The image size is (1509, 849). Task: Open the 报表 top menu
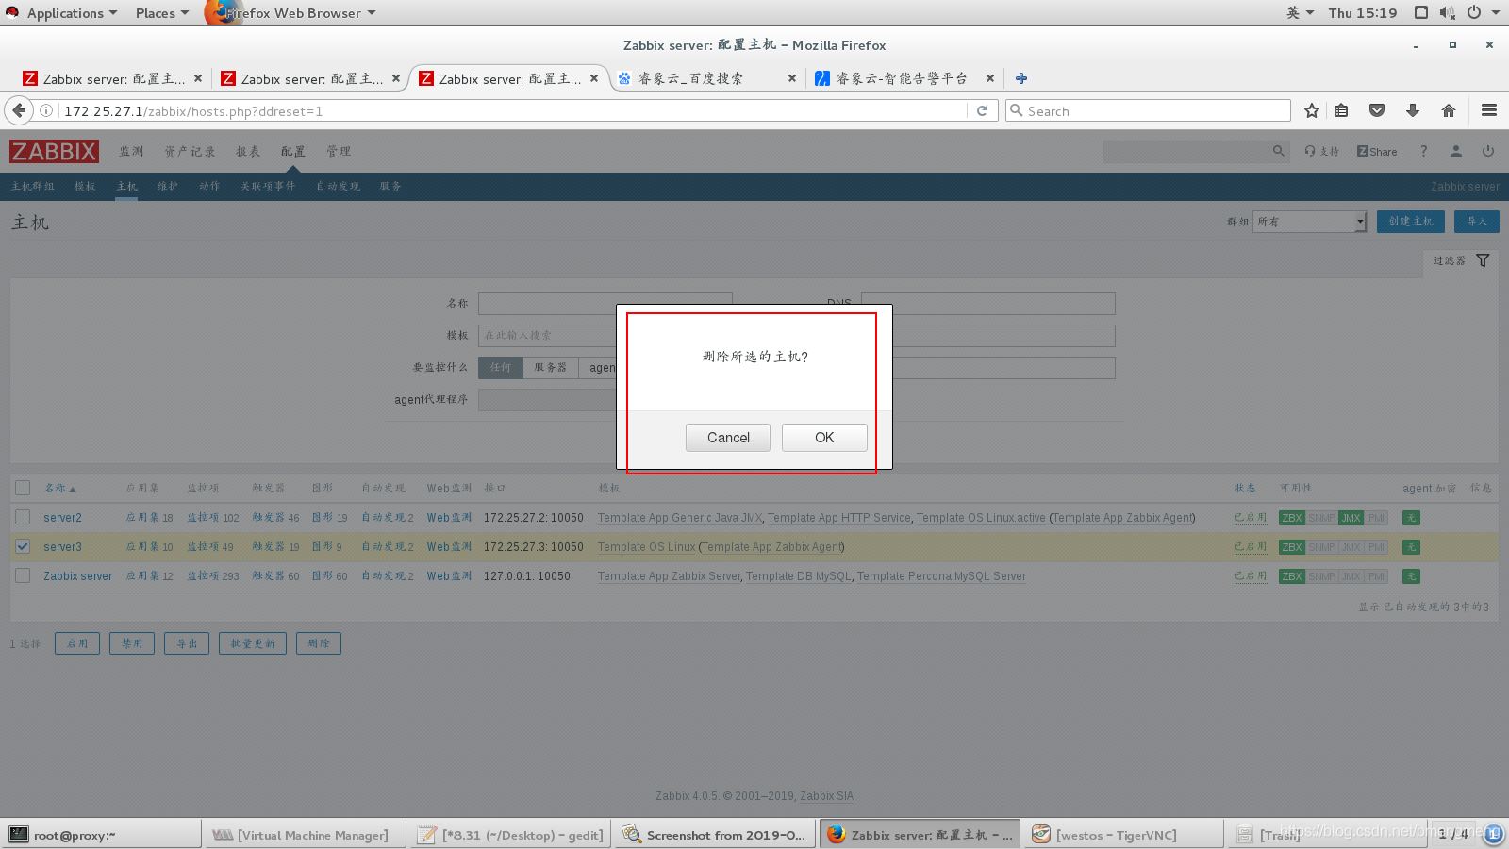point(248,151)
